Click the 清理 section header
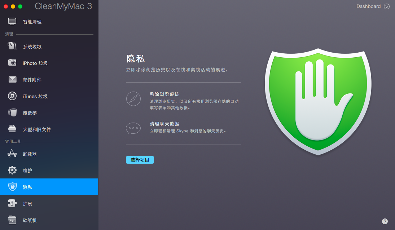Viewport: 395px width, 230px height. [9, 34]
